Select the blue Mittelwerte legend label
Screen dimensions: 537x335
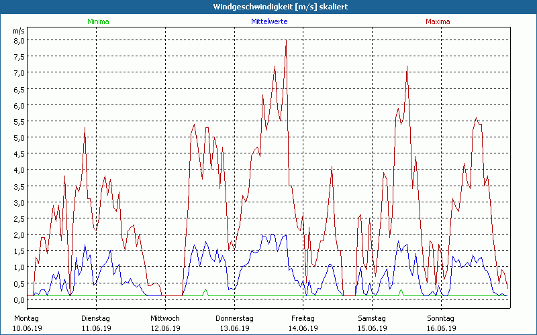(269, 22)
